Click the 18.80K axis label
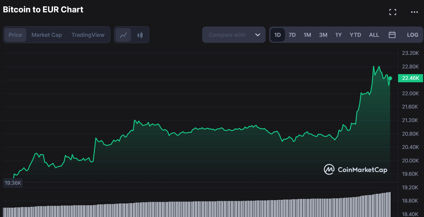The width and height of the screenshot is (424, 217). pos(410,201)
